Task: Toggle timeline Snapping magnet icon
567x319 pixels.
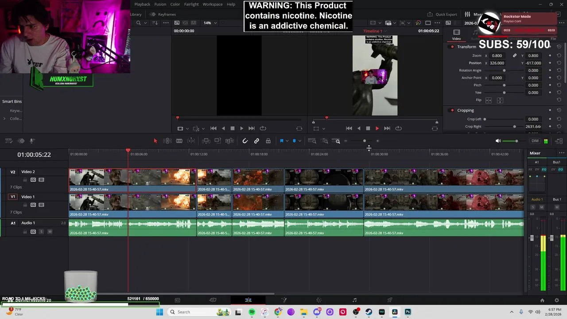Action: pos(245,141)
